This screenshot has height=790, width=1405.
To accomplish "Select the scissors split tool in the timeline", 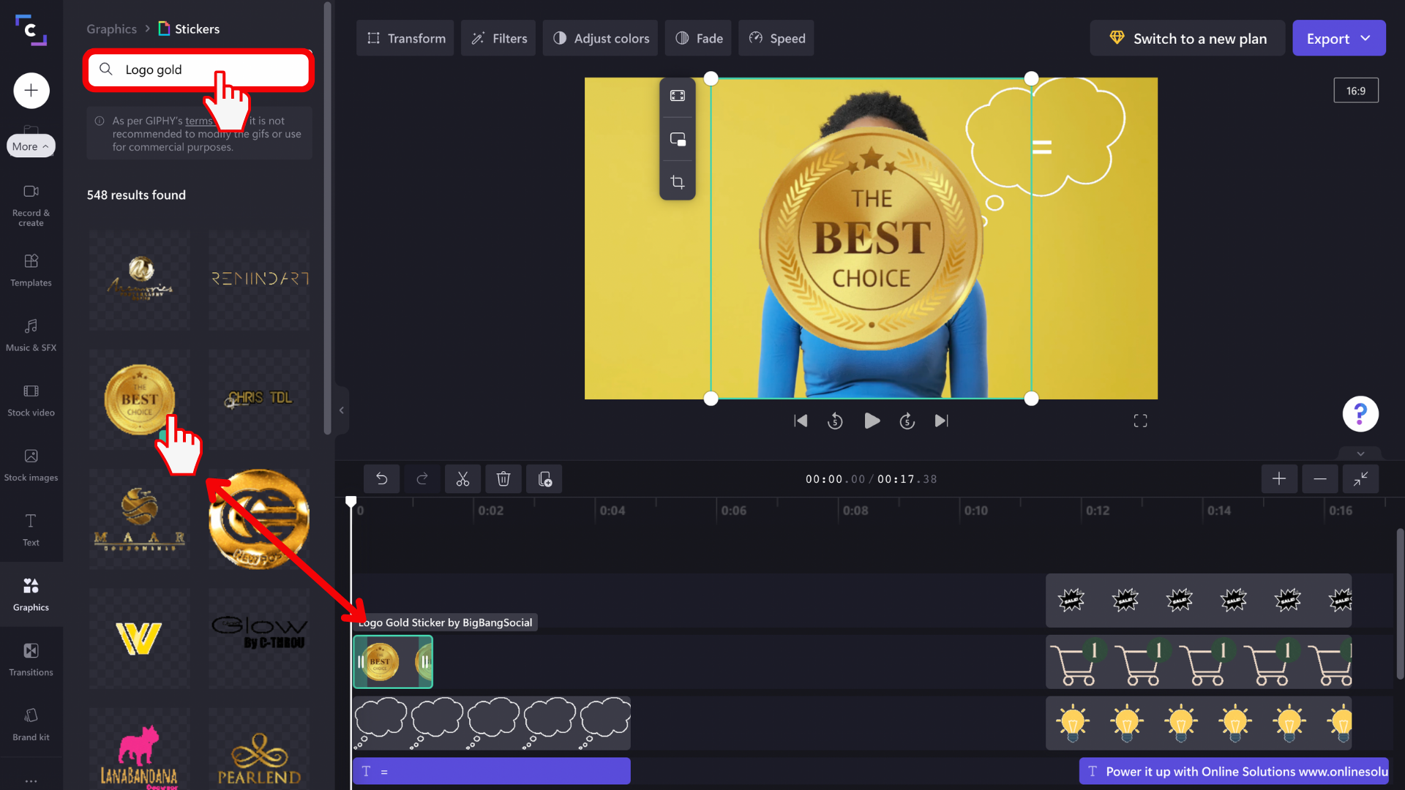I will (462, 478).
